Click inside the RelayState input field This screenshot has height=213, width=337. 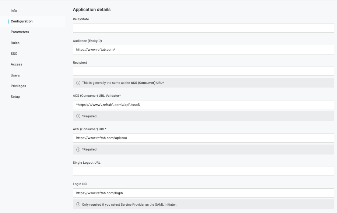pos(203,28)
